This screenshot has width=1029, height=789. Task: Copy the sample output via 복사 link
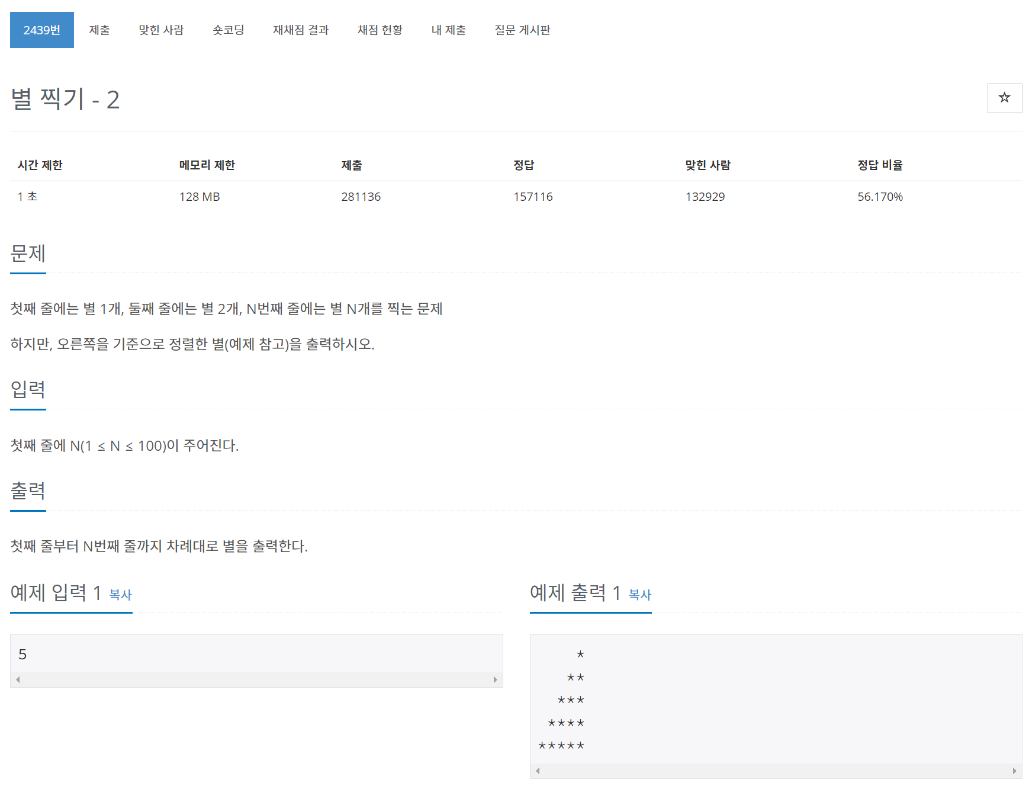639,594
